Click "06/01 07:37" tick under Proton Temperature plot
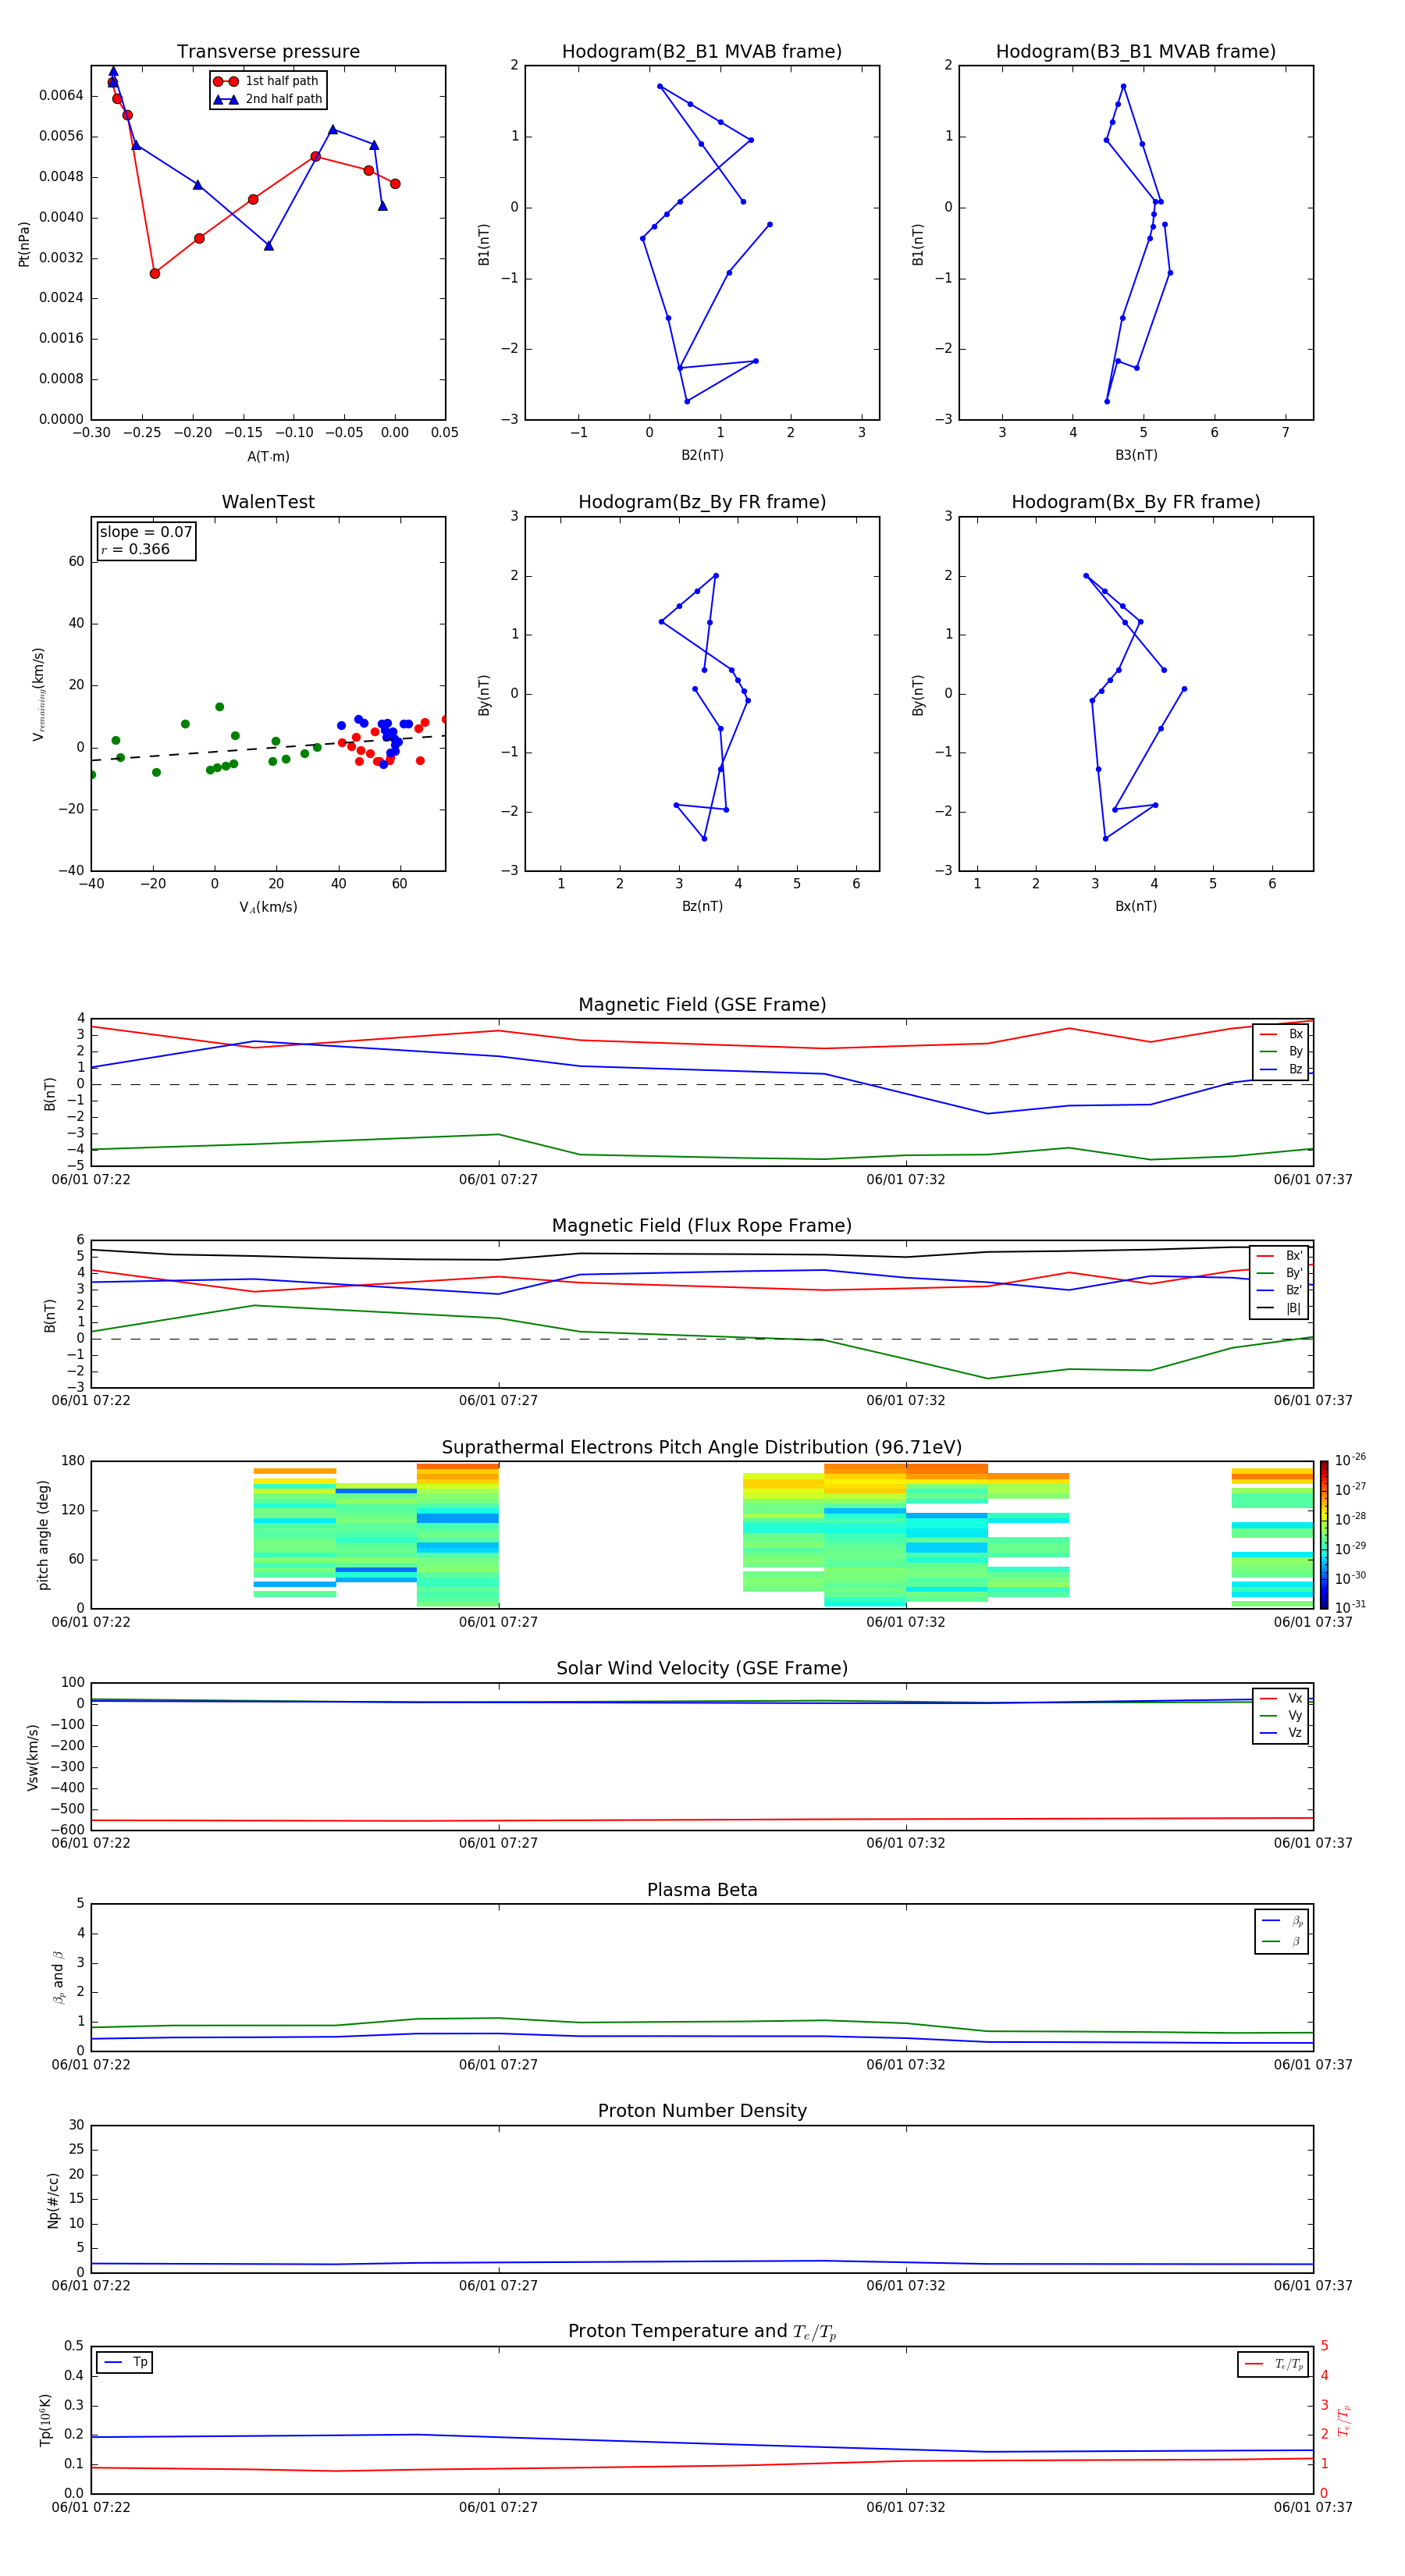Screen dimensions: 1405x2576 point(1313,2507)
